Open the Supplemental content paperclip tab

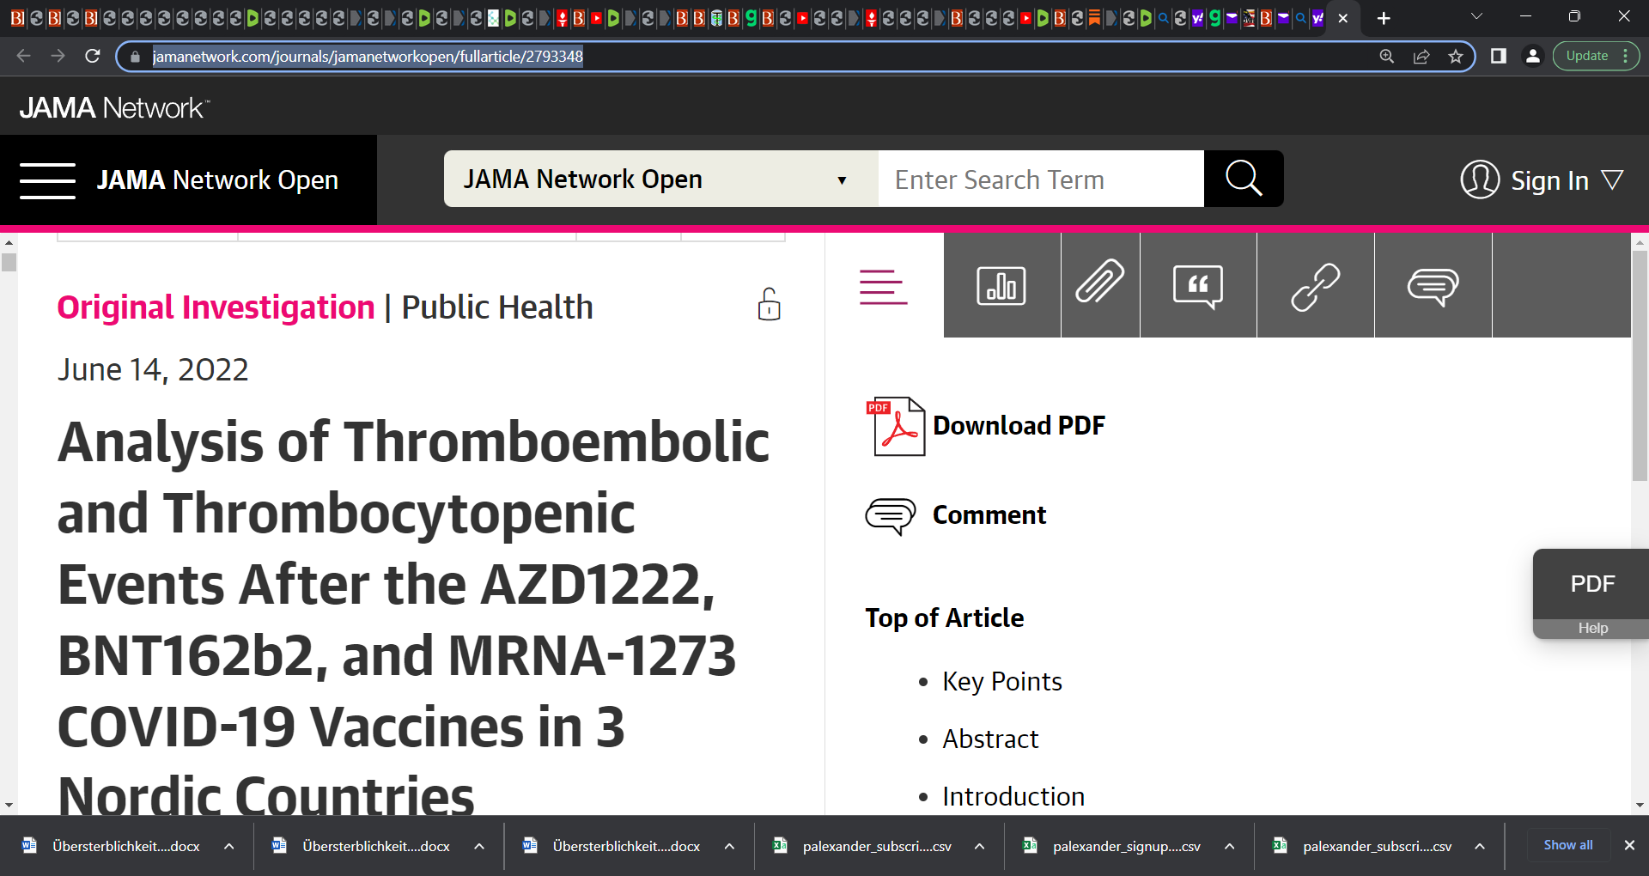pos(1100,285)
